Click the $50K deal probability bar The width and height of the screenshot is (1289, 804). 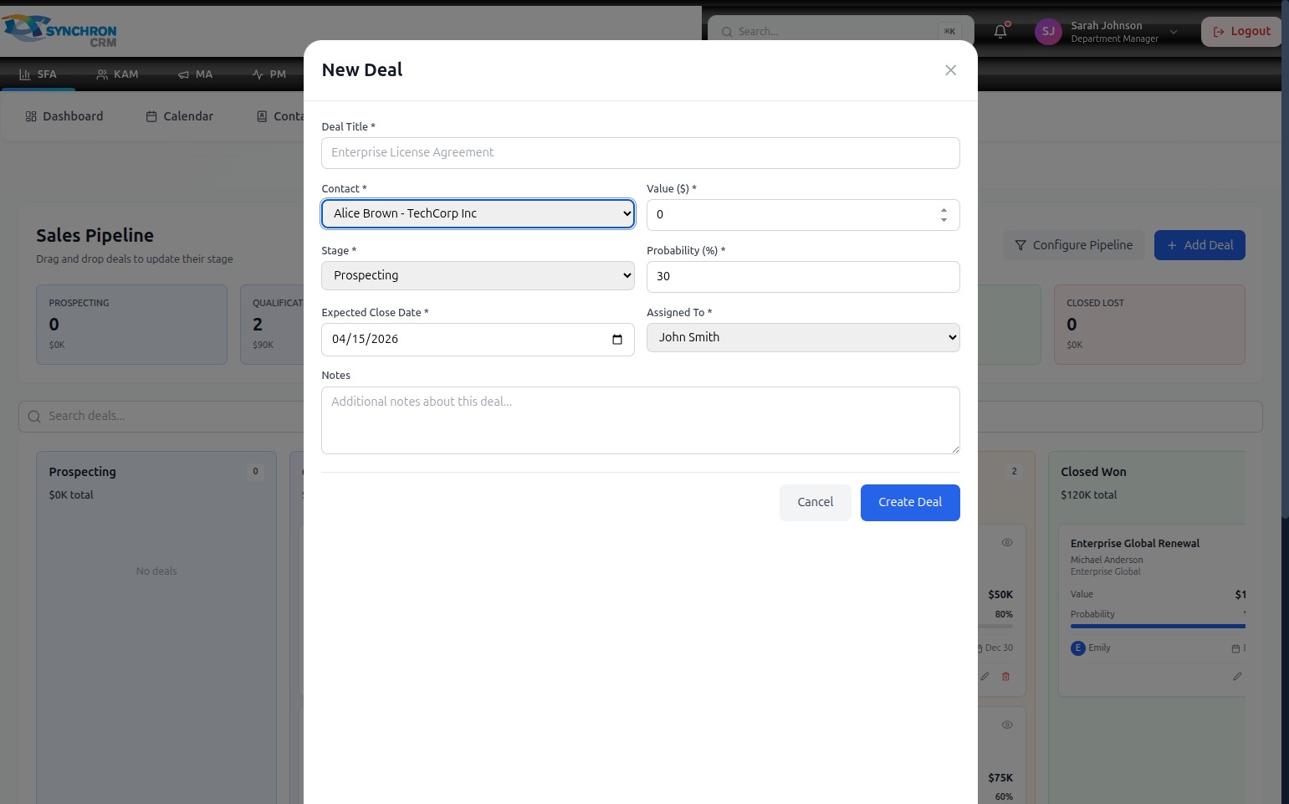click(995, 626)
